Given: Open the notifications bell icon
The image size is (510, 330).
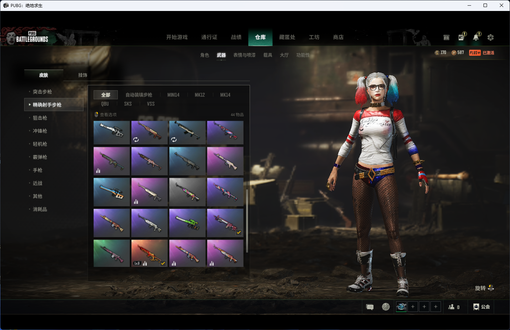Looking at the screenshot, I should [476, 36].
